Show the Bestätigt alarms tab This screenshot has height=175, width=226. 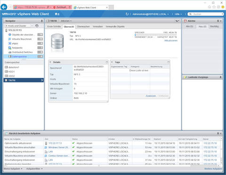[x=214, y=26]
